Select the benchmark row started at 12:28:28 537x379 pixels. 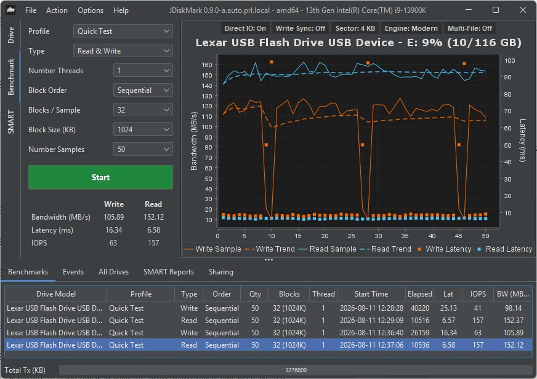pos(268,308)
